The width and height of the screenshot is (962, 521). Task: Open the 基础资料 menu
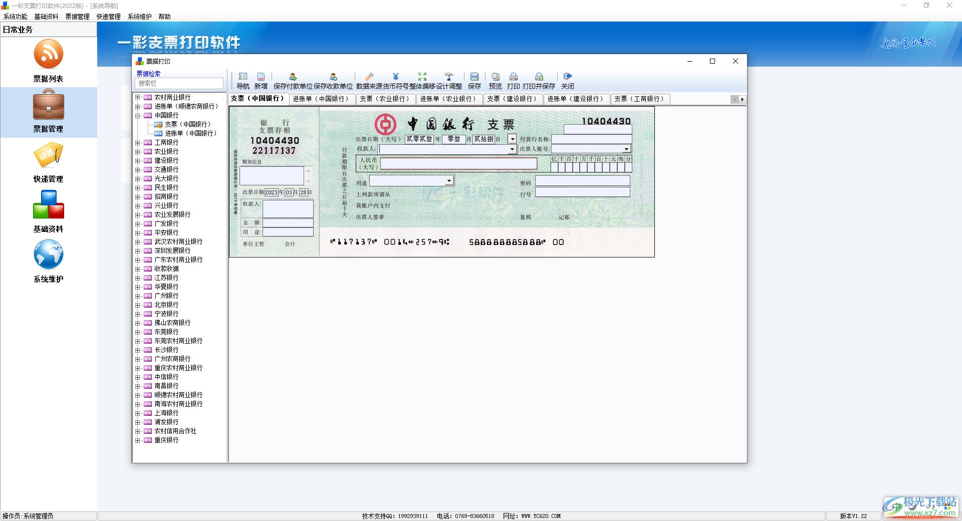click(x=46, y=17)
